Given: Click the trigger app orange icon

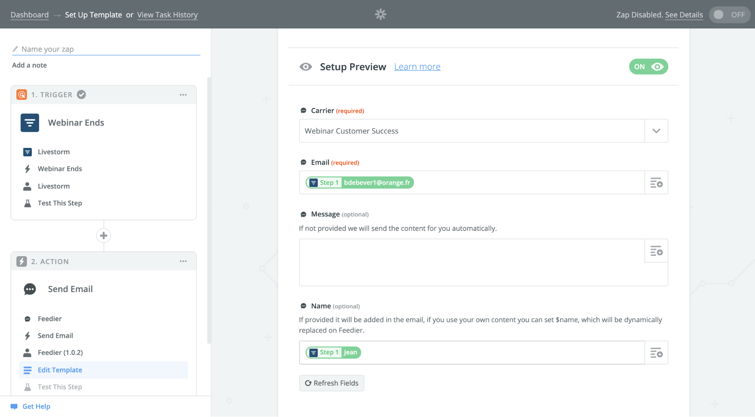Looking at the screenshot, I should pos(22,94).
